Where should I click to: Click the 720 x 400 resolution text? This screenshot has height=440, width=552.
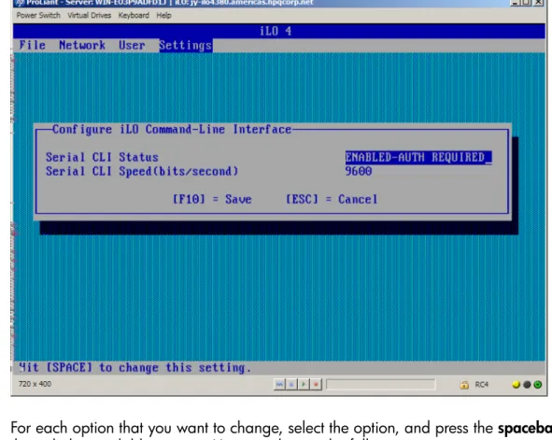tap(35, 384)
